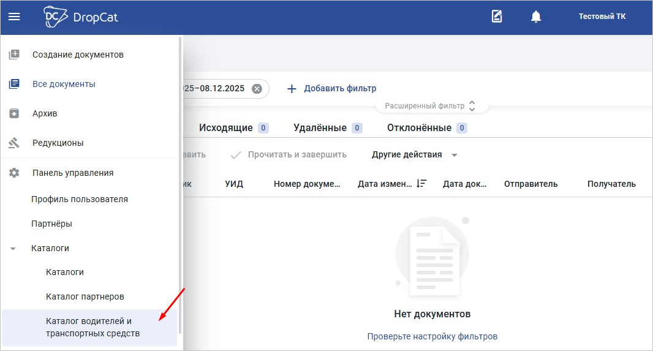Click the DropCat logo

(x=81, y=17)
